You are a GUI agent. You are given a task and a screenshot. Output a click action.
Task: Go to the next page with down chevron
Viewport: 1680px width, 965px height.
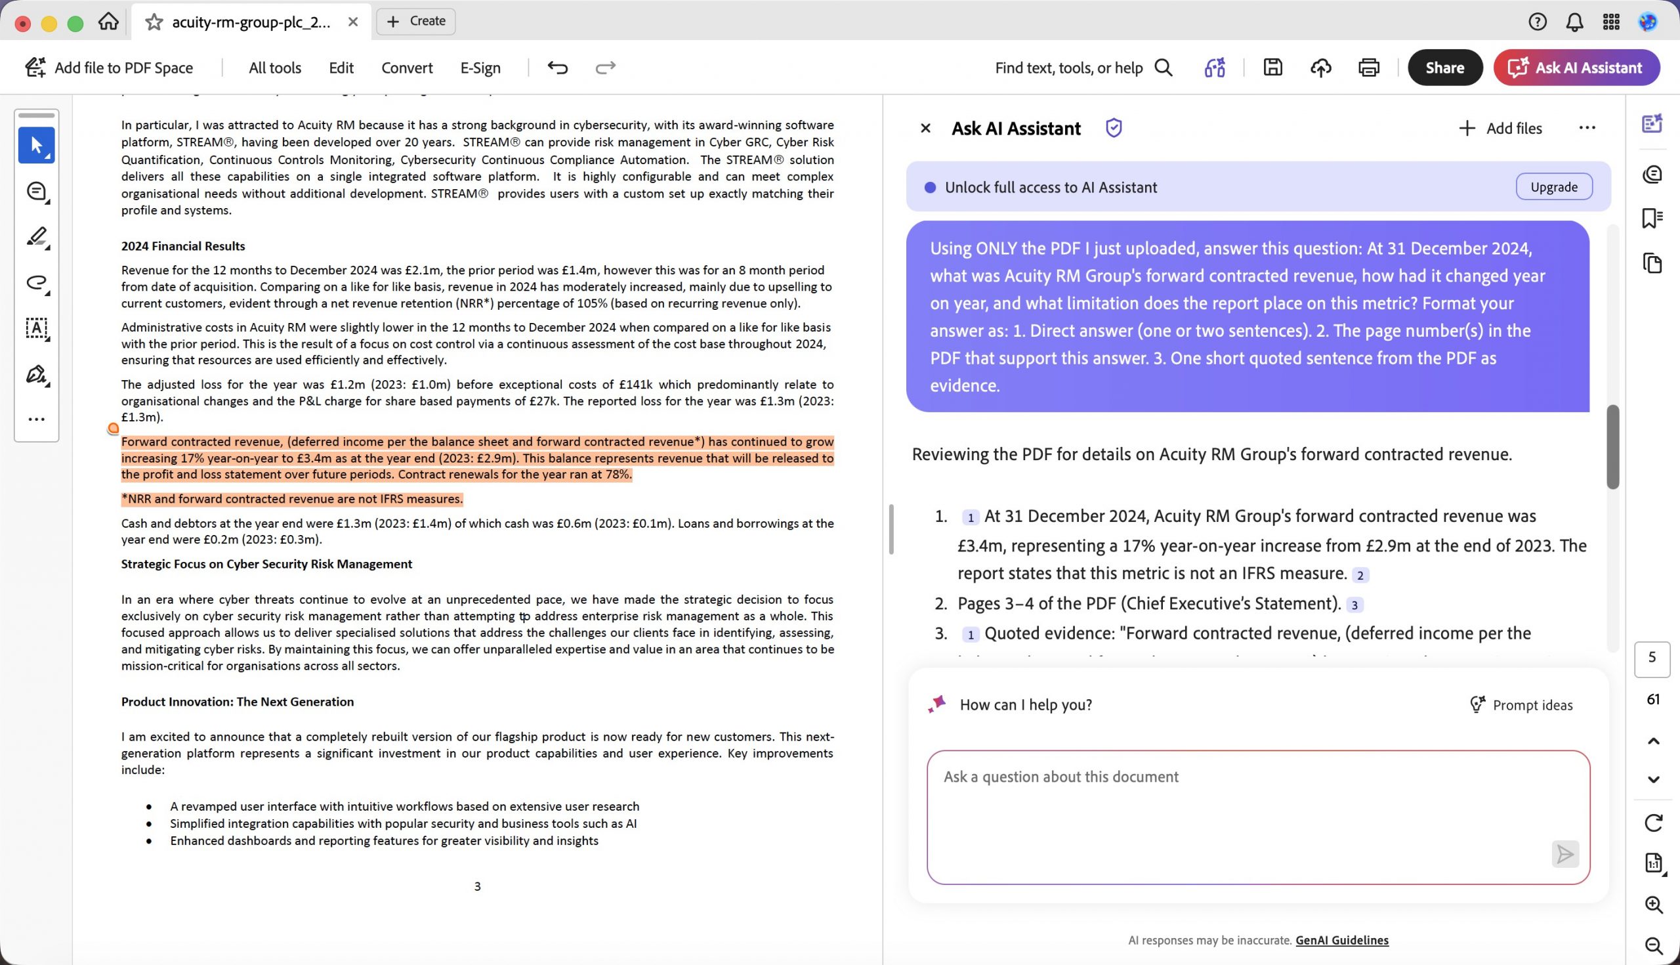[1653, 779]
